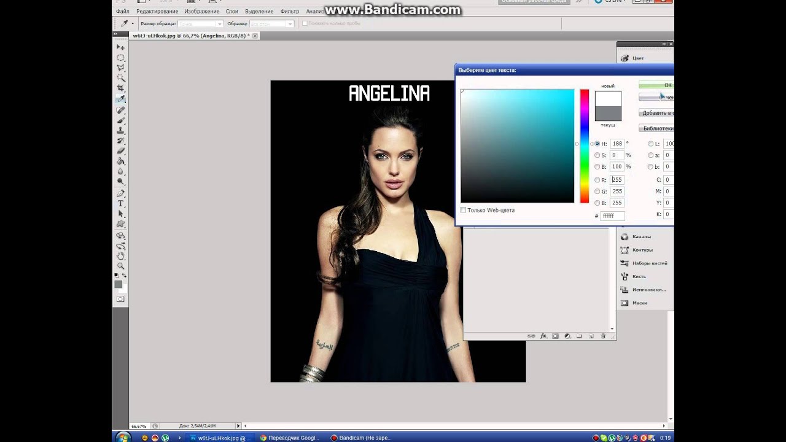Create new adjustment layer icon
Image resolution: width=786 pixels, height=442 pixels.
pyautogui.click(x=567, y=336)
